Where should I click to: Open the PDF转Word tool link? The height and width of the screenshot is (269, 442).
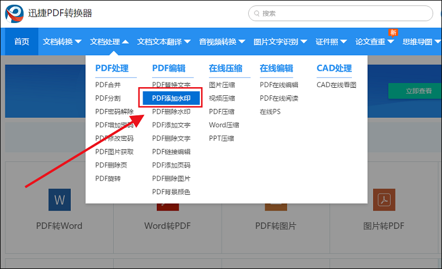coord(59,226)
